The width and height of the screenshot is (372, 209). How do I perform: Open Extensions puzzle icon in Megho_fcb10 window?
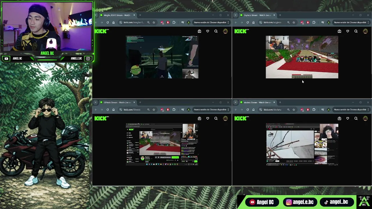[x=174, y=22]
